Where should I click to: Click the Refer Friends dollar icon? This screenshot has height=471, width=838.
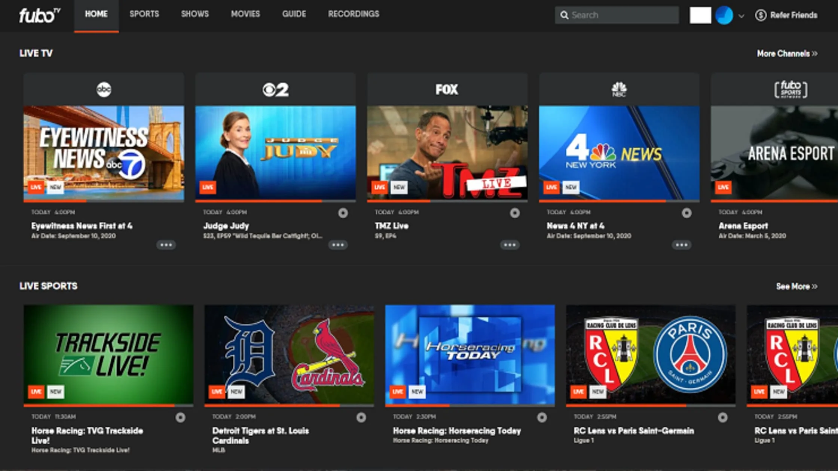[x=760, y=15]
